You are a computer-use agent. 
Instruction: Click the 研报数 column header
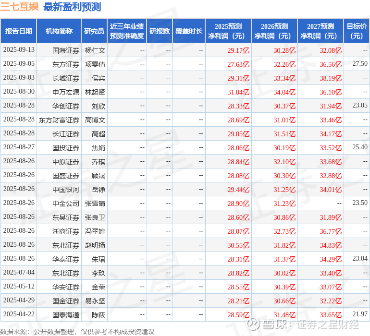(x=160, y=31)
